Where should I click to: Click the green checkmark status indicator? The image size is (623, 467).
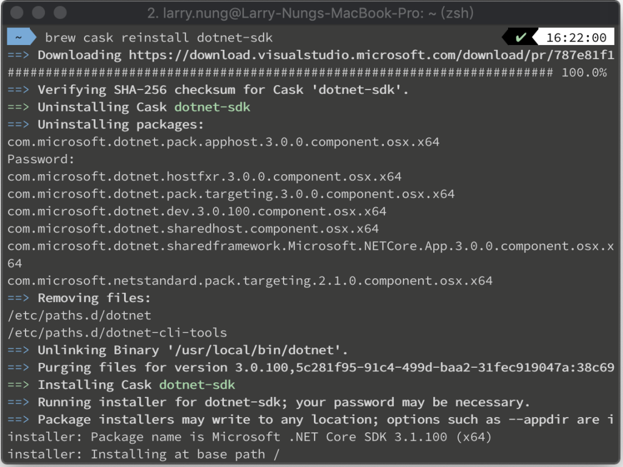521,37
